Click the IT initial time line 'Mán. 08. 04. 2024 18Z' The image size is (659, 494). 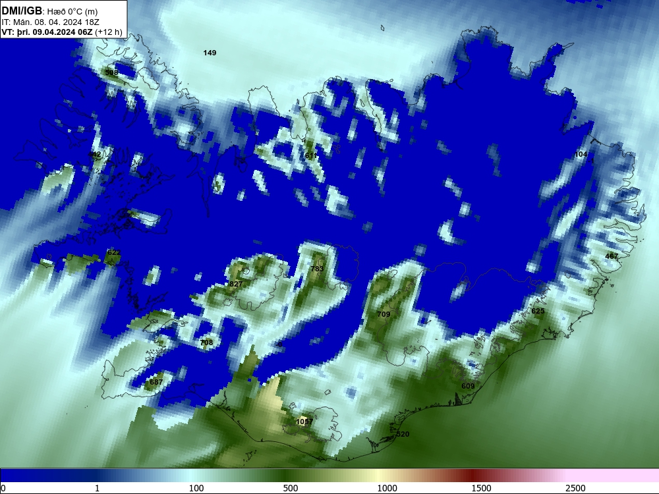56,22
